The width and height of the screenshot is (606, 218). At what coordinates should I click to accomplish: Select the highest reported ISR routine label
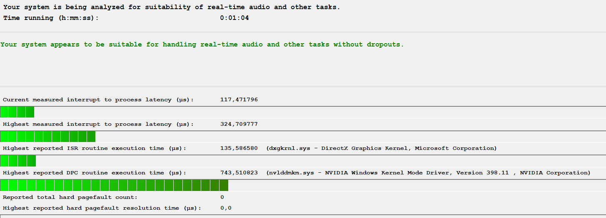point(95,148)
